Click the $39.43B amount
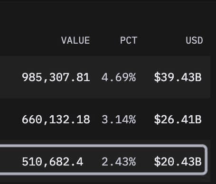This screenshot has width=216, height=184. [x=178, y=77]
